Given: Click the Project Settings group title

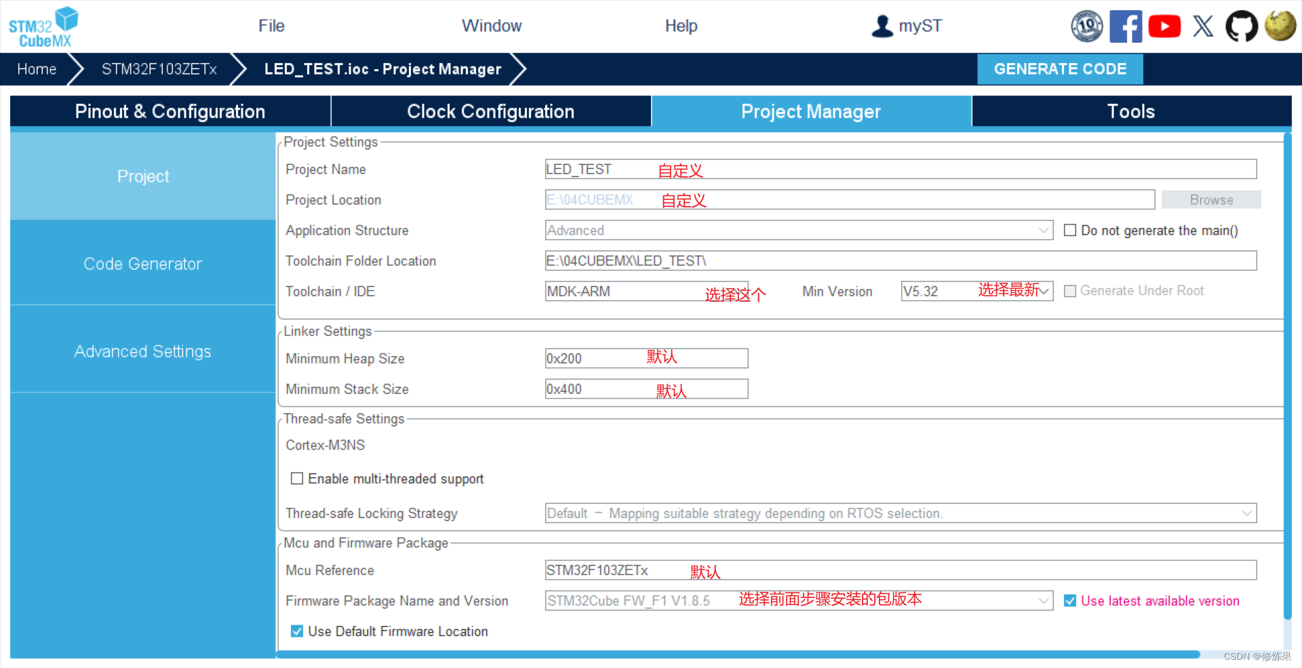Looking at the screenshot, I should coord(331,142).
